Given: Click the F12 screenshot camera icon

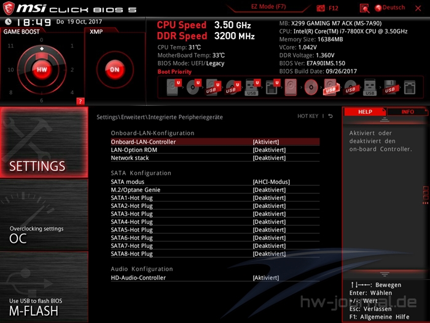Looking at the screenshot, I should click(x=321, y=8).
